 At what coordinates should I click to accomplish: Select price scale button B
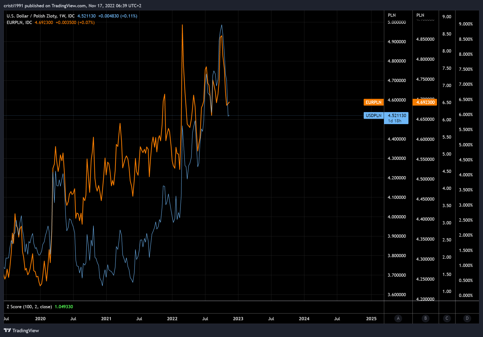[x=425, y=318]
